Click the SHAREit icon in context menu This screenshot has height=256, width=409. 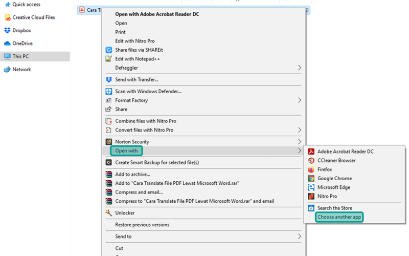tap(108, 50)
